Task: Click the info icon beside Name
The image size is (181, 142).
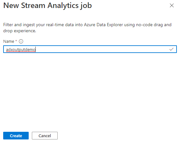Action: pyautogui.click(x=21, y=41)
